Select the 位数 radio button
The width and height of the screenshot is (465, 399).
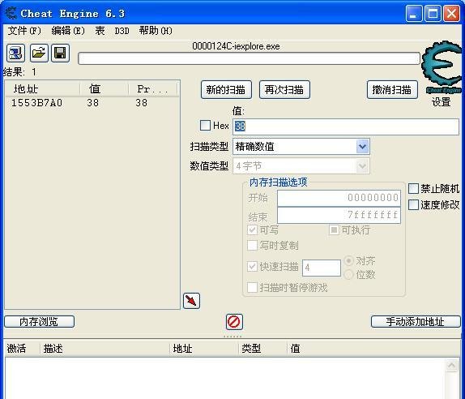(x=348, y=275)
